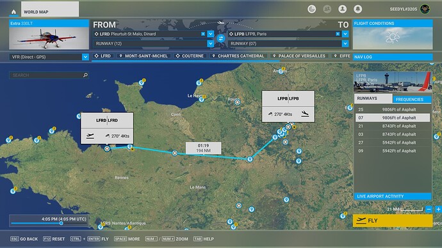This screenshot has height=248, width=442.
Task: Click the 01:19 194 NM route label
Action: 203,148
